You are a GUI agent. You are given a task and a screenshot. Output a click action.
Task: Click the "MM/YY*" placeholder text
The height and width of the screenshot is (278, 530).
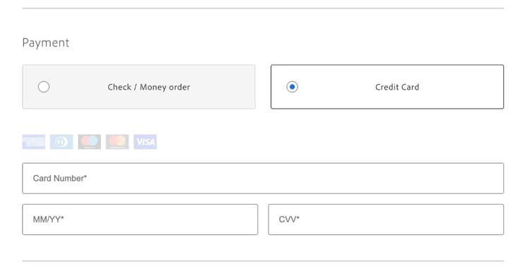pos(48,219)
